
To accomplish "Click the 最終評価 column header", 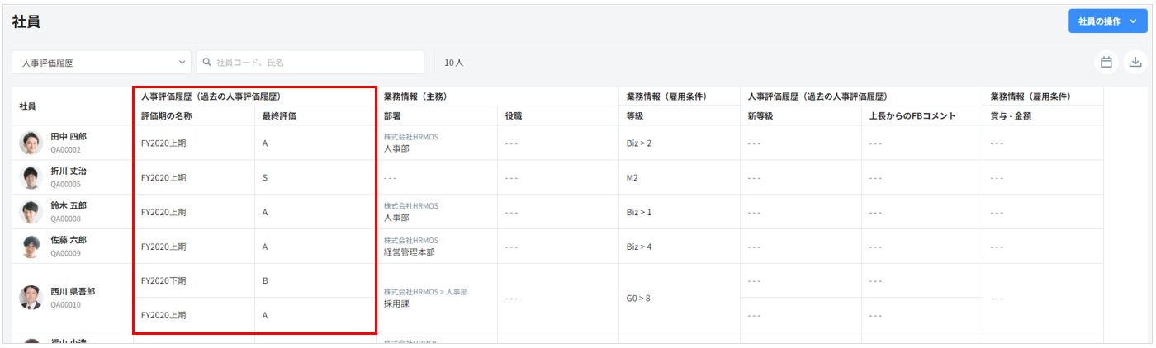I will 279,116.
